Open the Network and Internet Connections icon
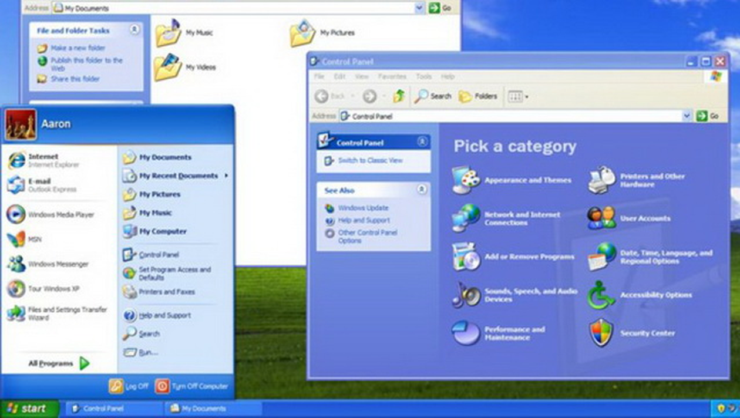The width and height of the screenshot is (740, 418). pyautogui.click(x=466, y=218)
